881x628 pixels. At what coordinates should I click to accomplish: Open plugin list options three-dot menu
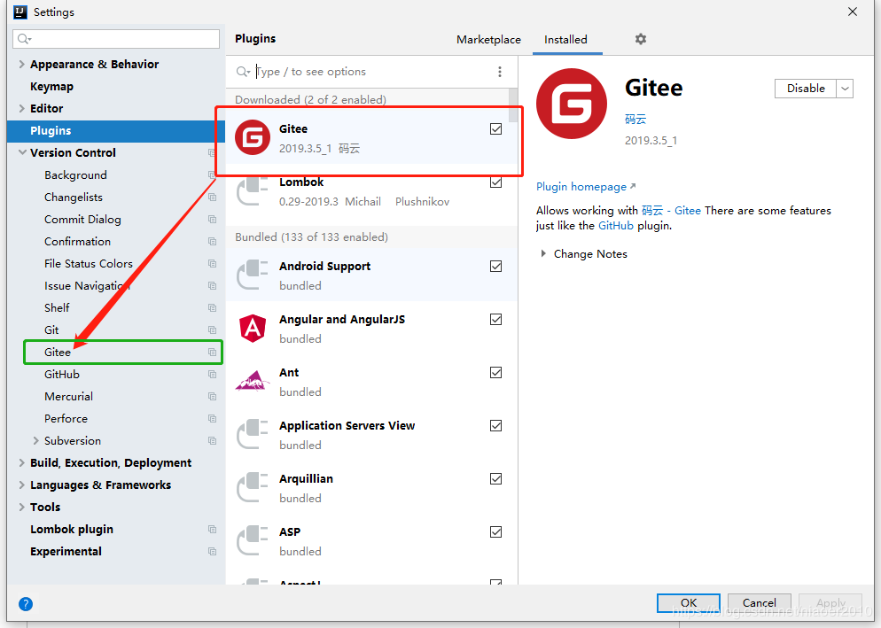click(x=500, y=72)
